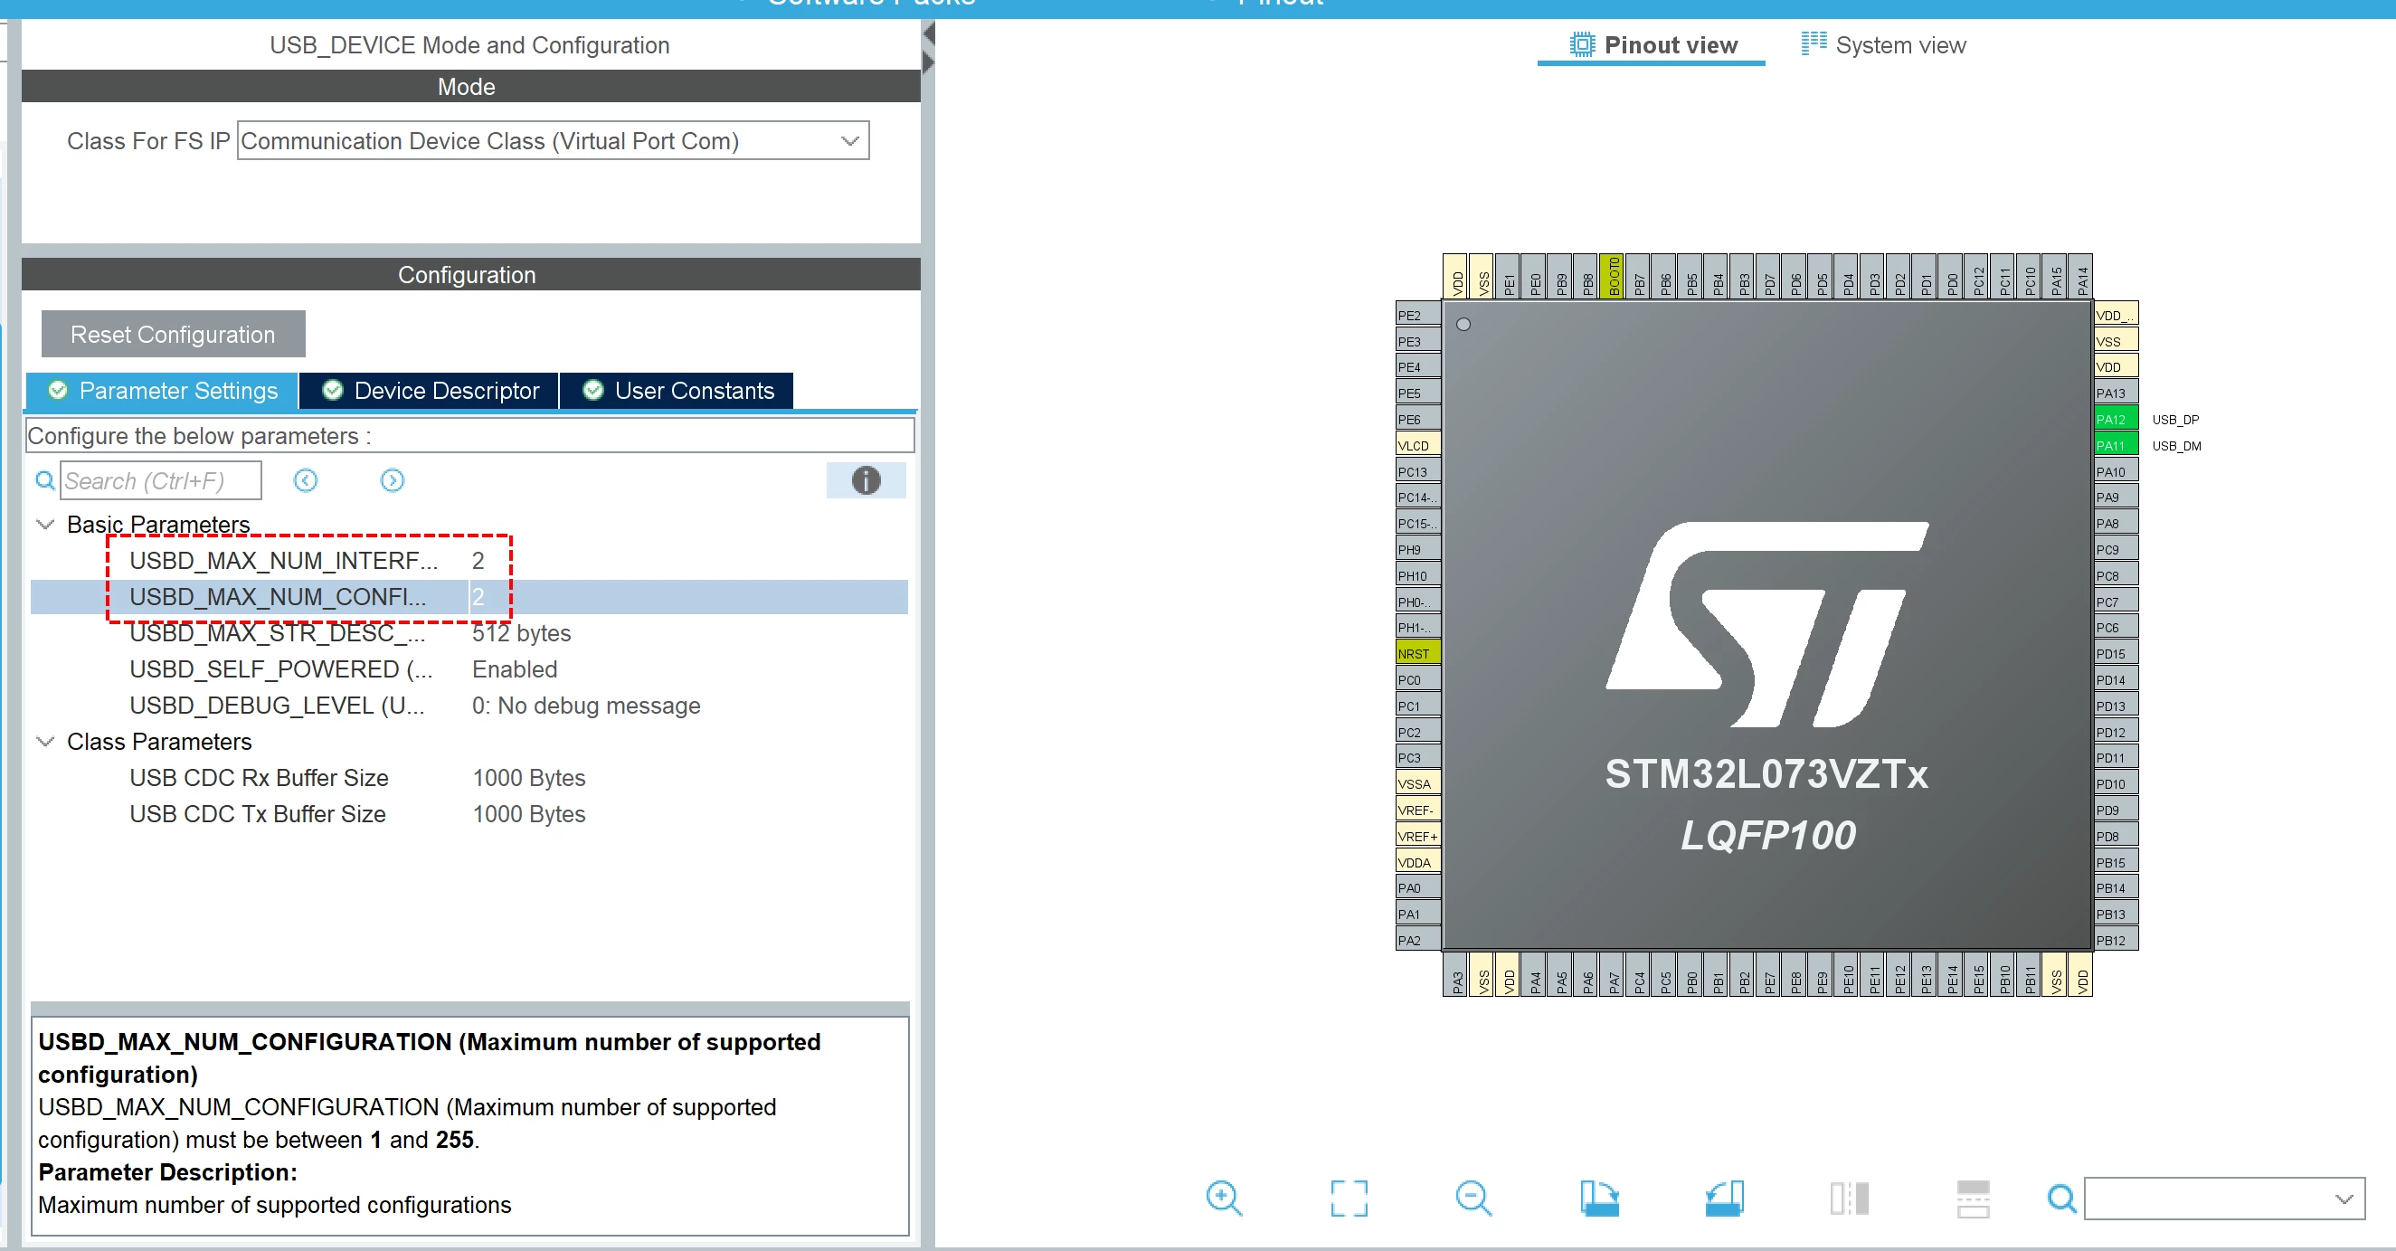Open the User Constants tab

point(677,391)
